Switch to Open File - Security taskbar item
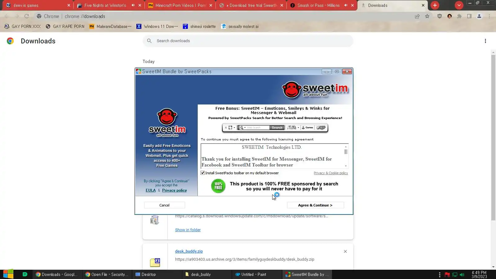 pos(107,274)
